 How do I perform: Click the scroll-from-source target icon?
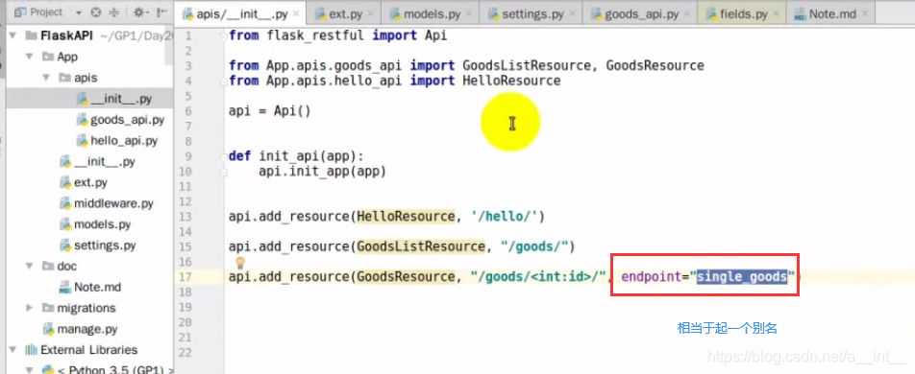click(96, 12)
